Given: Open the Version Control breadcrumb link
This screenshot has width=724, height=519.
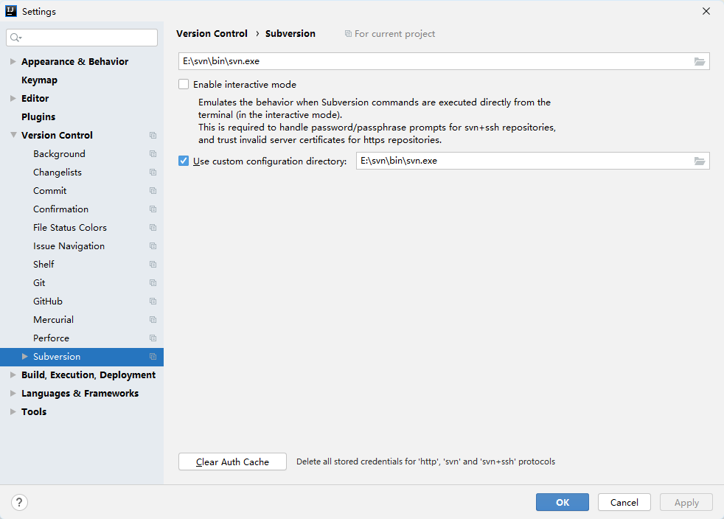Looking at the screenshot, I should pyautogui.click(x=212, y=33).
